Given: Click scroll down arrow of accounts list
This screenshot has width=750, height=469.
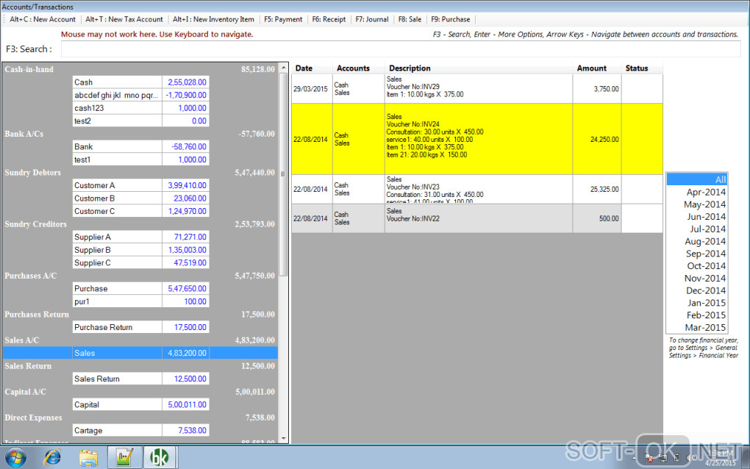Looking at the screenshot, I should click(x=283, y=438).
